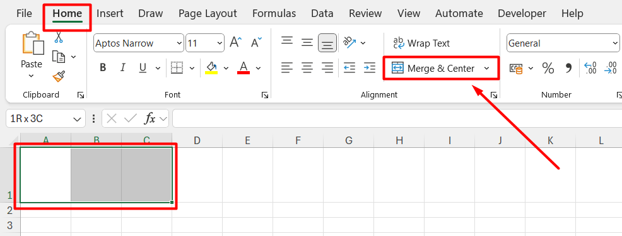
Task: Apply Comma Style format
Action: pyautogui.click(x=568, y=69)
